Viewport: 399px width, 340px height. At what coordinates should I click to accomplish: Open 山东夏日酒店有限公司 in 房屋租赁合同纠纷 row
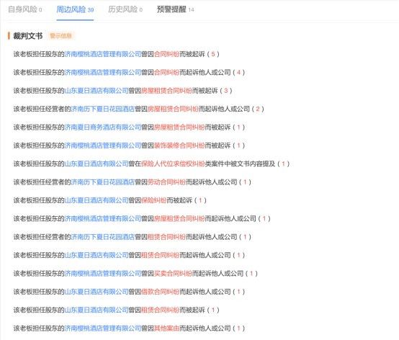97,91
